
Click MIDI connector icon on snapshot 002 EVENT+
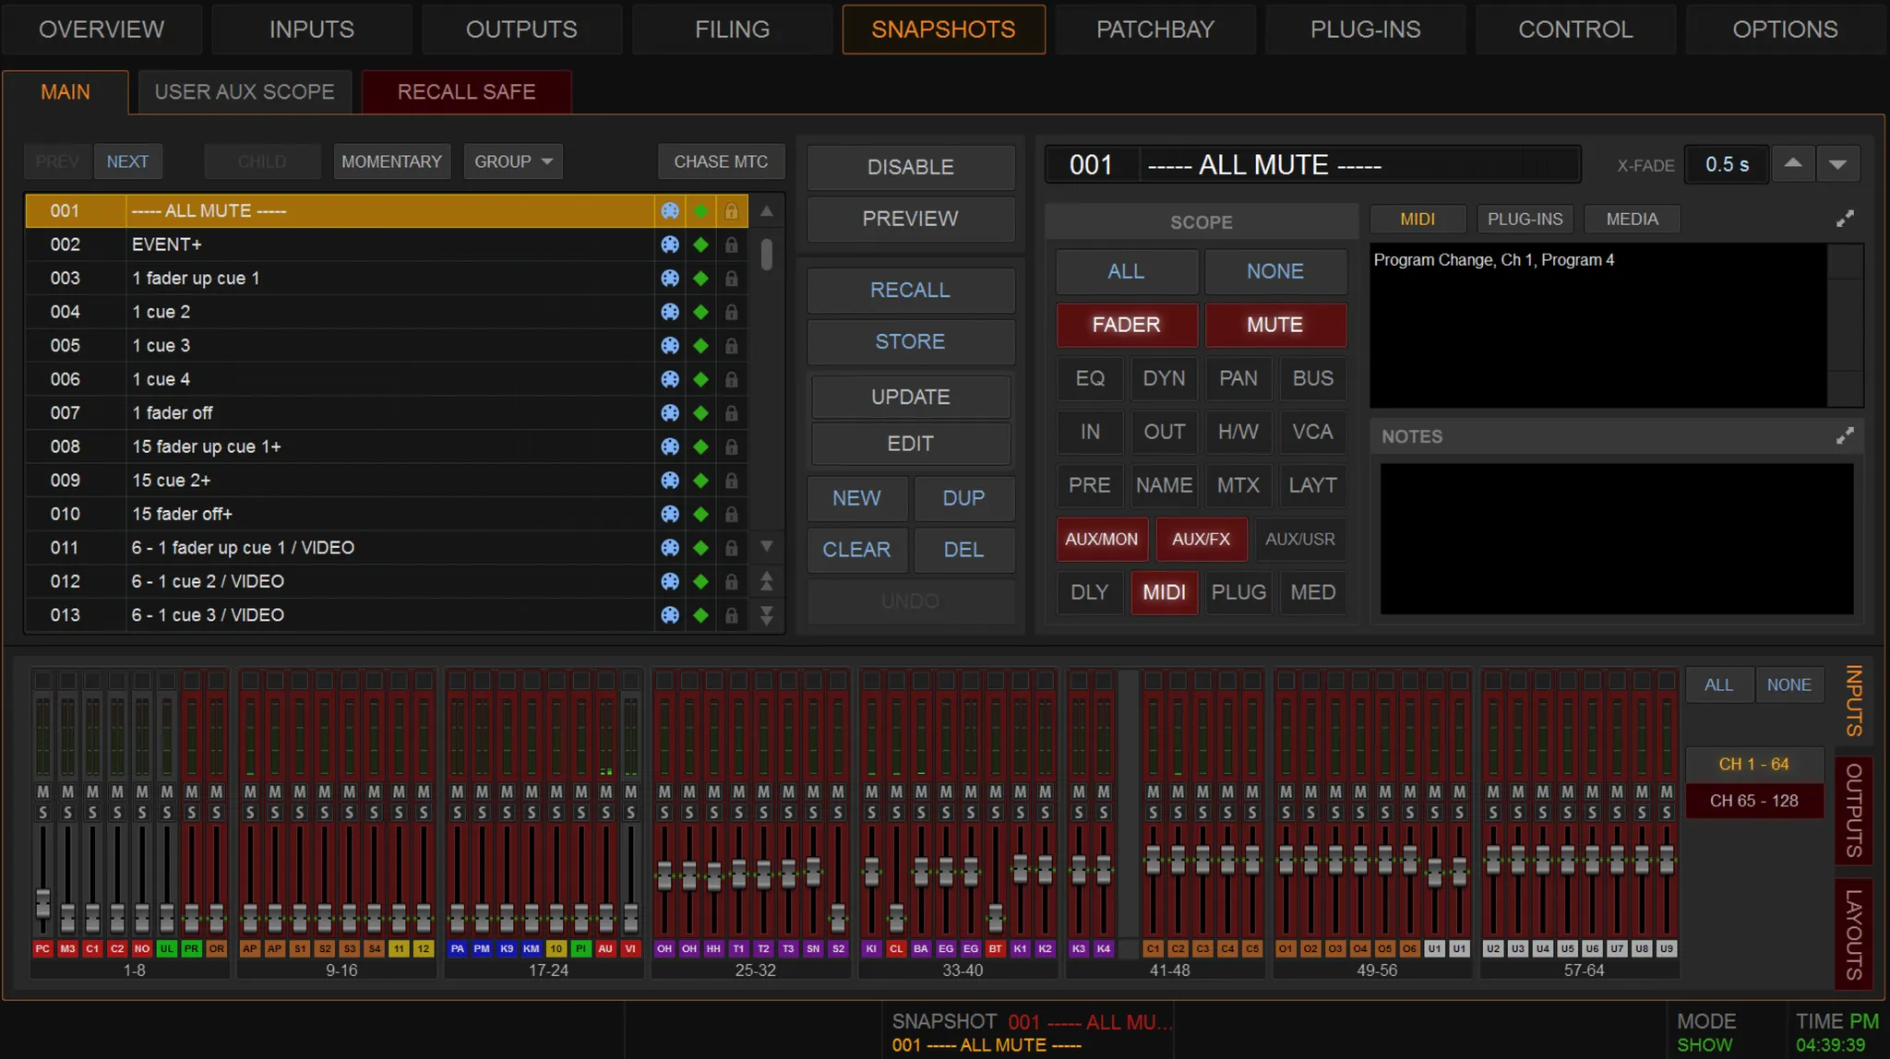click(x=670, y=244)
